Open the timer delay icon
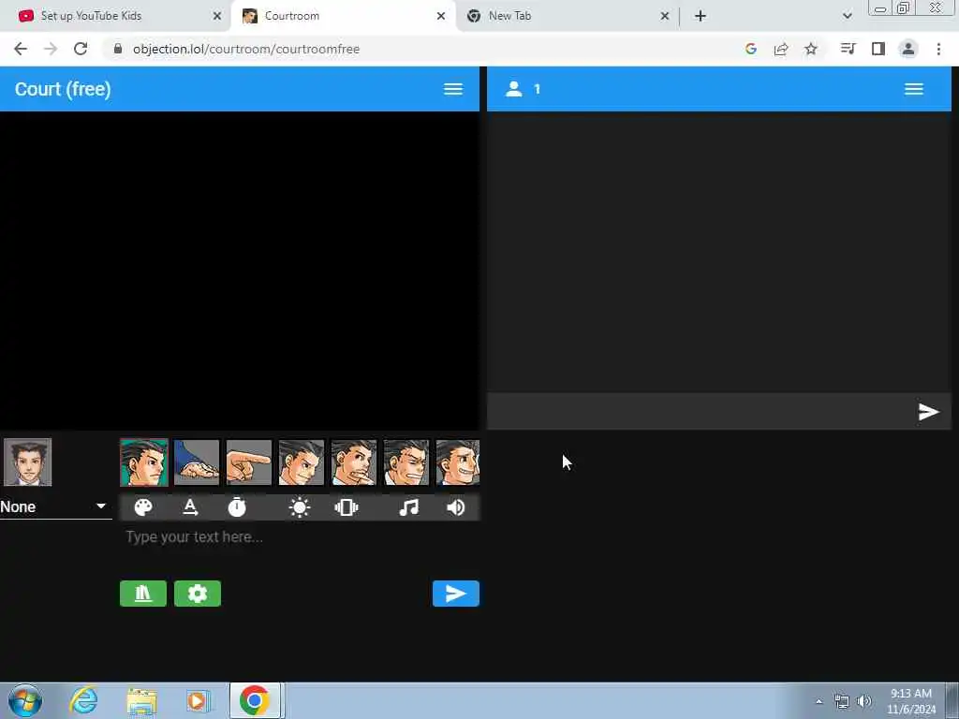 pos(237,507)
